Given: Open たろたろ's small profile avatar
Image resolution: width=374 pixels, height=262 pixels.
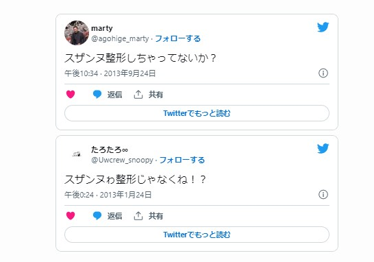Looking at the screenshot, I should pos(77,154).
